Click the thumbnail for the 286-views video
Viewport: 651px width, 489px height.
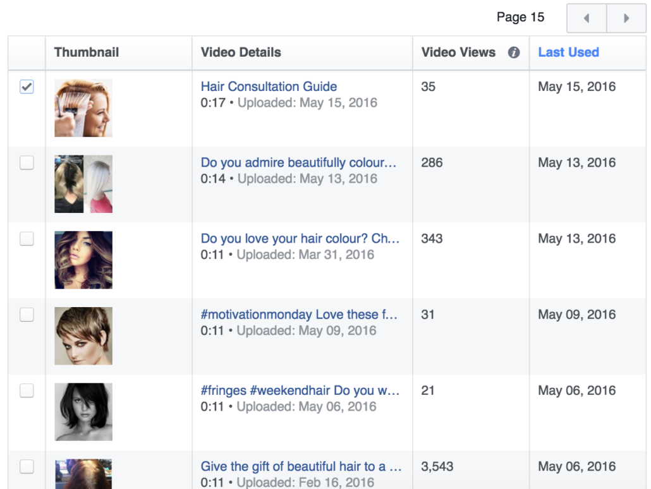(83, 184)
